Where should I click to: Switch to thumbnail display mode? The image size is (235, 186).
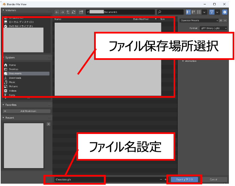199,12
